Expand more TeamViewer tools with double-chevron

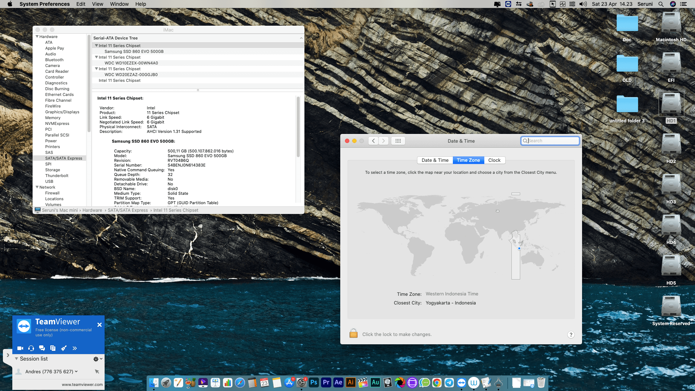tap(75, 348)
